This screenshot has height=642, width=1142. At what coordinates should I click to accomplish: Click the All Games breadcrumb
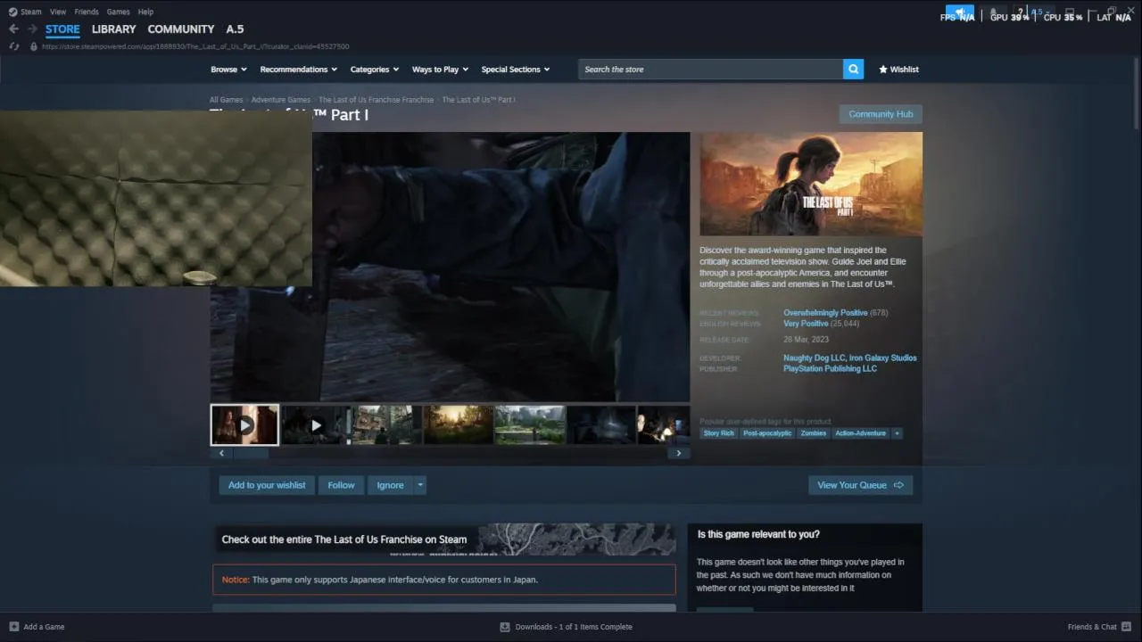click(226, 100)
